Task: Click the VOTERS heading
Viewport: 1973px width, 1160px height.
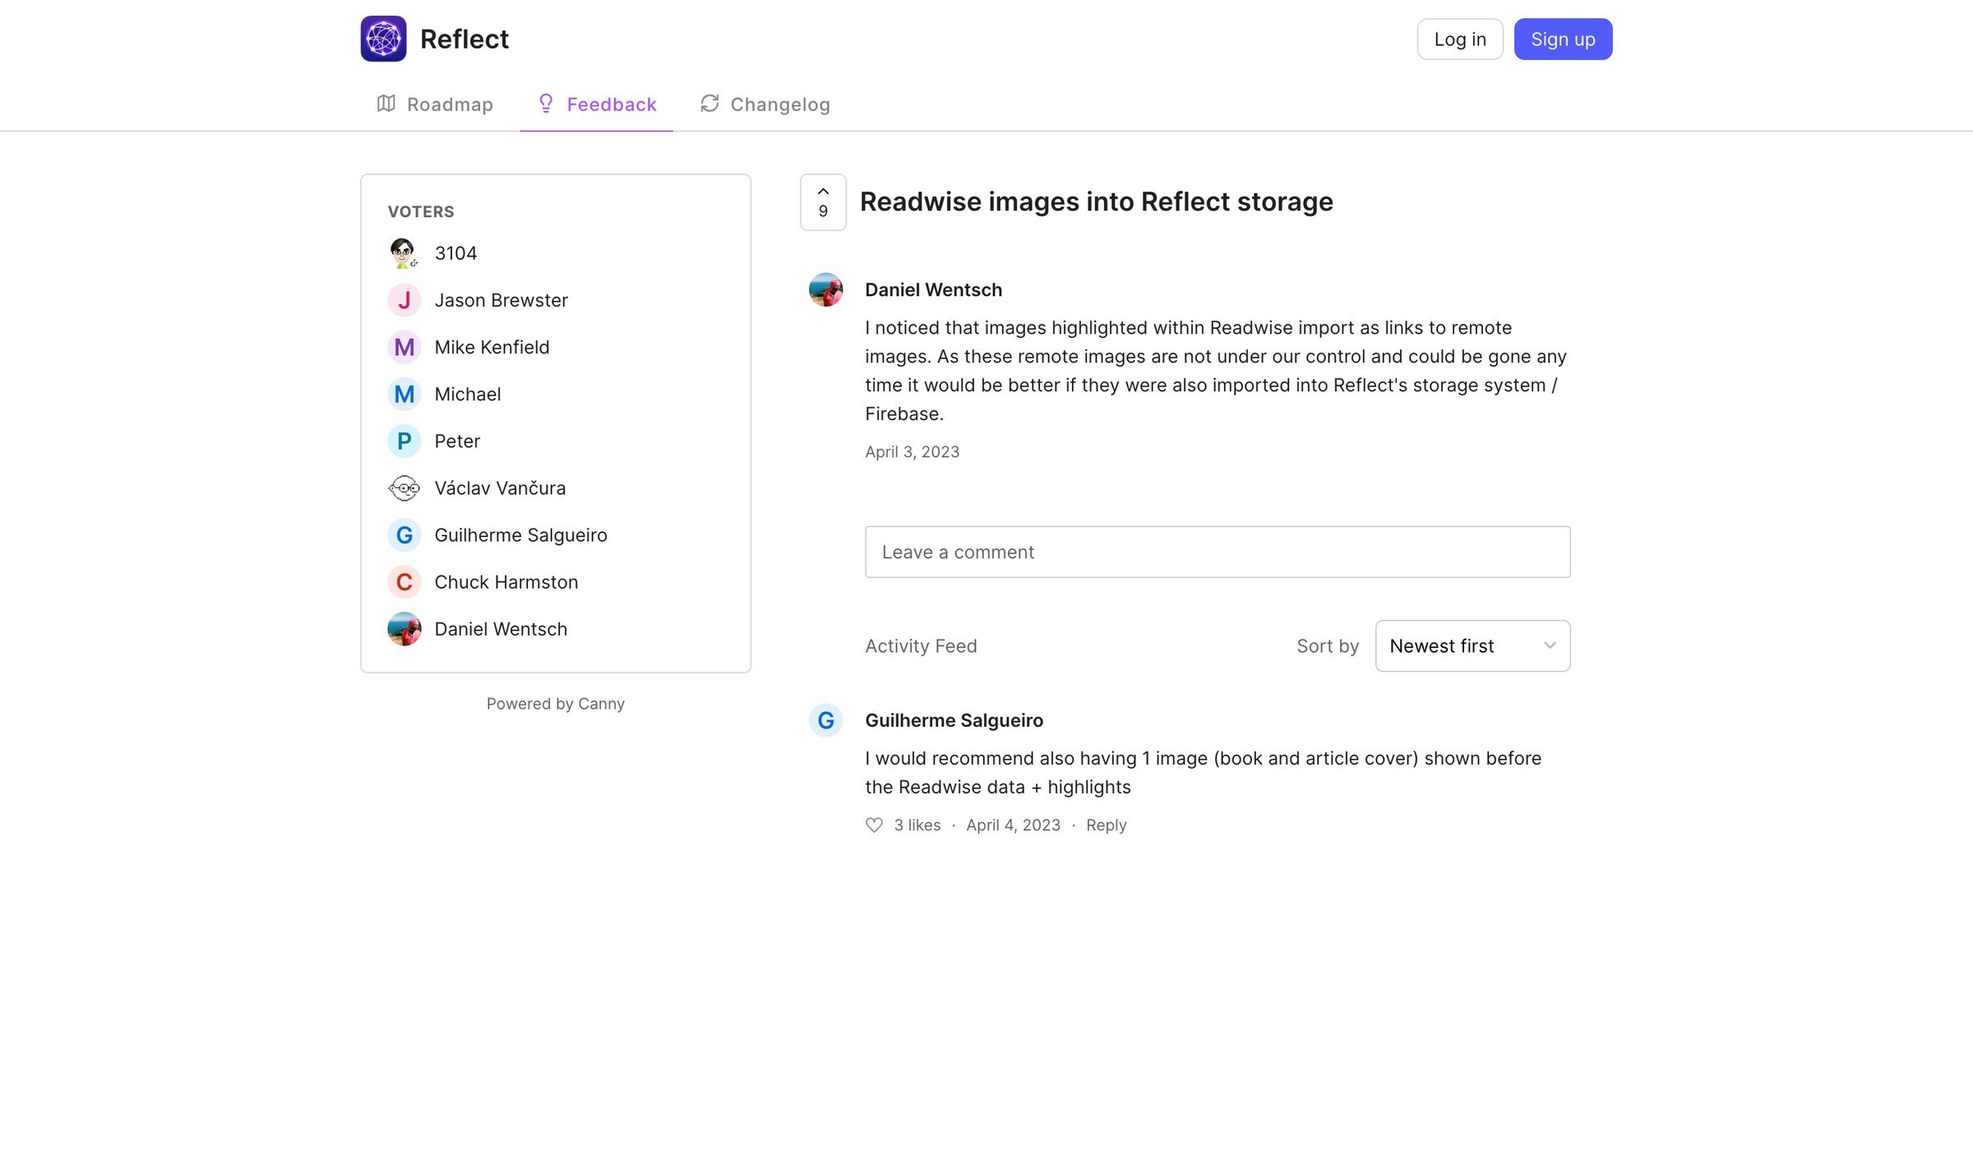Action: click(x=421, y=211)
